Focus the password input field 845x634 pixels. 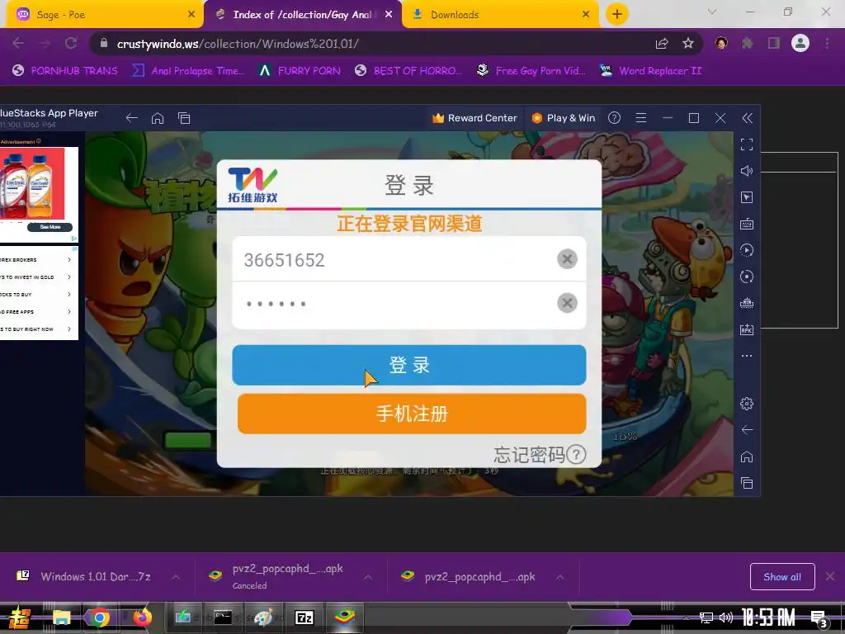[x=409, y=305]
